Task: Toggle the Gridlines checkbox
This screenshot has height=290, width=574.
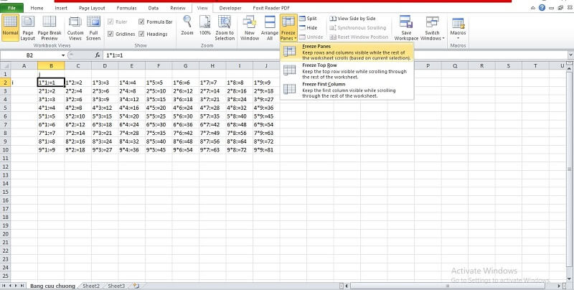Action: point(112,34)
